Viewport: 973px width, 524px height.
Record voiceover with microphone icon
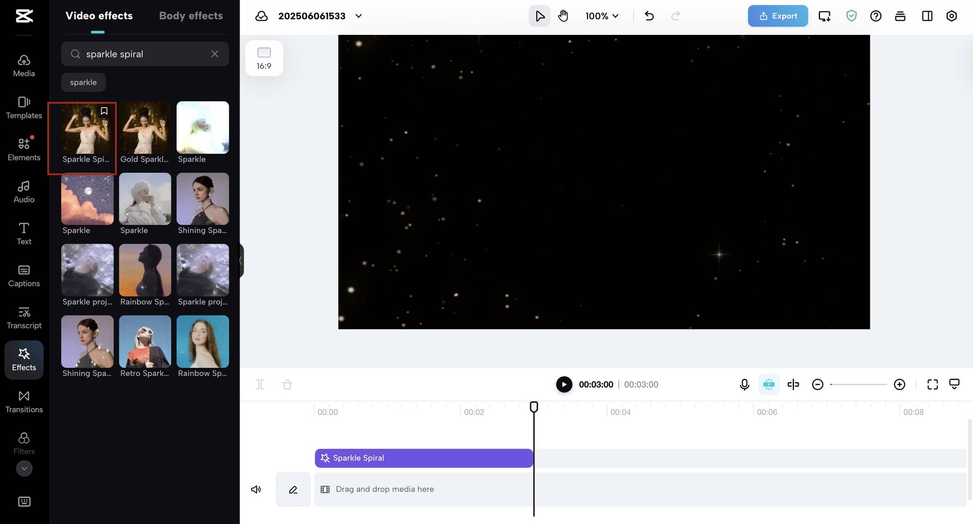click(745, 385)
